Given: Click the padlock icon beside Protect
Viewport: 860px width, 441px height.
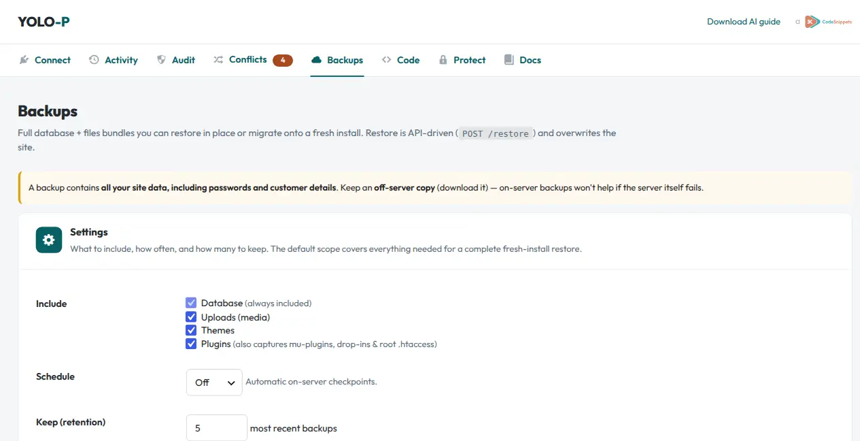Looking at the screenshot, I should 443,60.
